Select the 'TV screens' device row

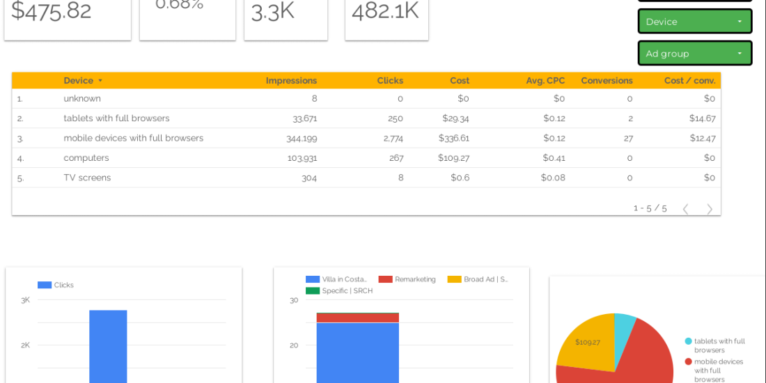click(366, 178)
